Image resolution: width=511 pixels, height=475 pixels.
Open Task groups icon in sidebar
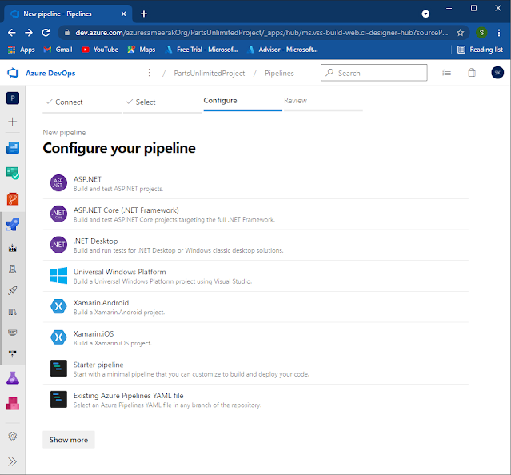point(13,333)
